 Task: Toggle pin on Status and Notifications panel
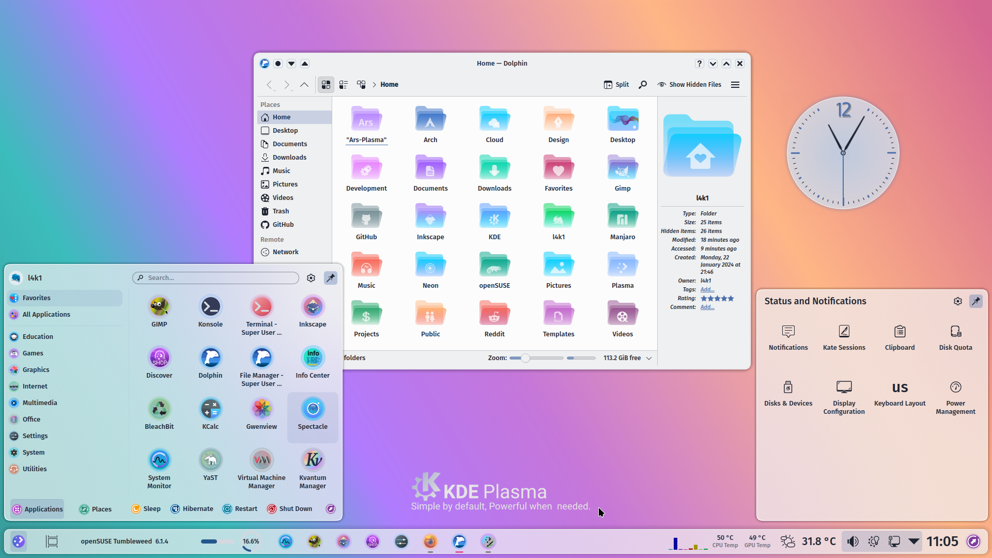point(975,301)
